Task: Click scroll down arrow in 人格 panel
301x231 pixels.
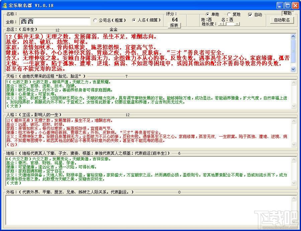Action: click(294, 144)
